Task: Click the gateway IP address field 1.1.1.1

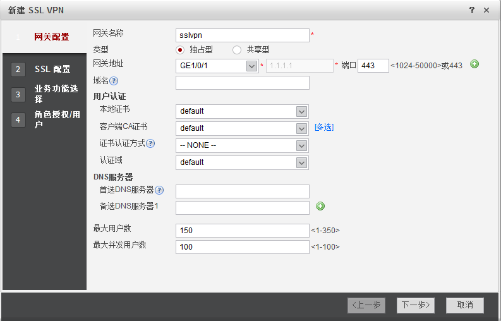Action: click(x=299, y=66)
